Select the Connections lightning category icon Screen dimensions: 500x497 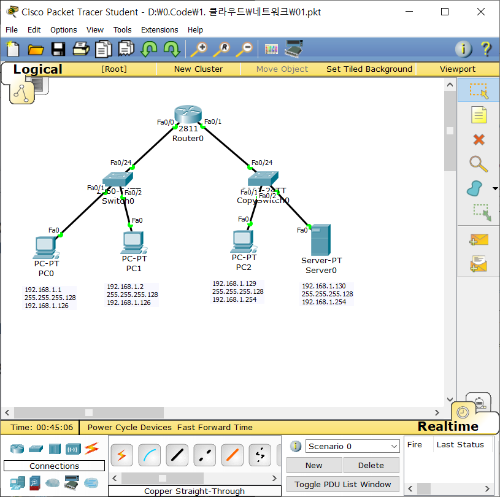click(x=92, y=448)
